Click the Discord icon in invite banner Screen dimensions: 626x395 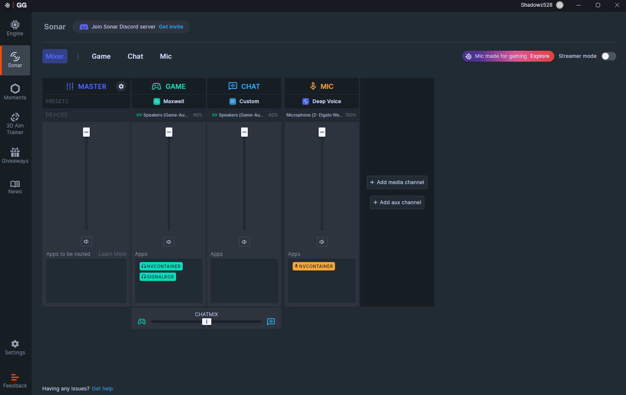[84, 27]
